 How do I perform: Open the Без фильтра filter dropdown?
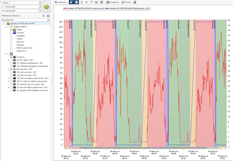(49, 20)
